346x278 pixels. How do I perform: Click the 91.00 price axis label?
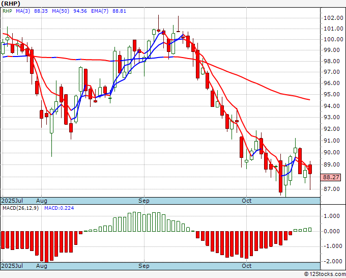332,141
